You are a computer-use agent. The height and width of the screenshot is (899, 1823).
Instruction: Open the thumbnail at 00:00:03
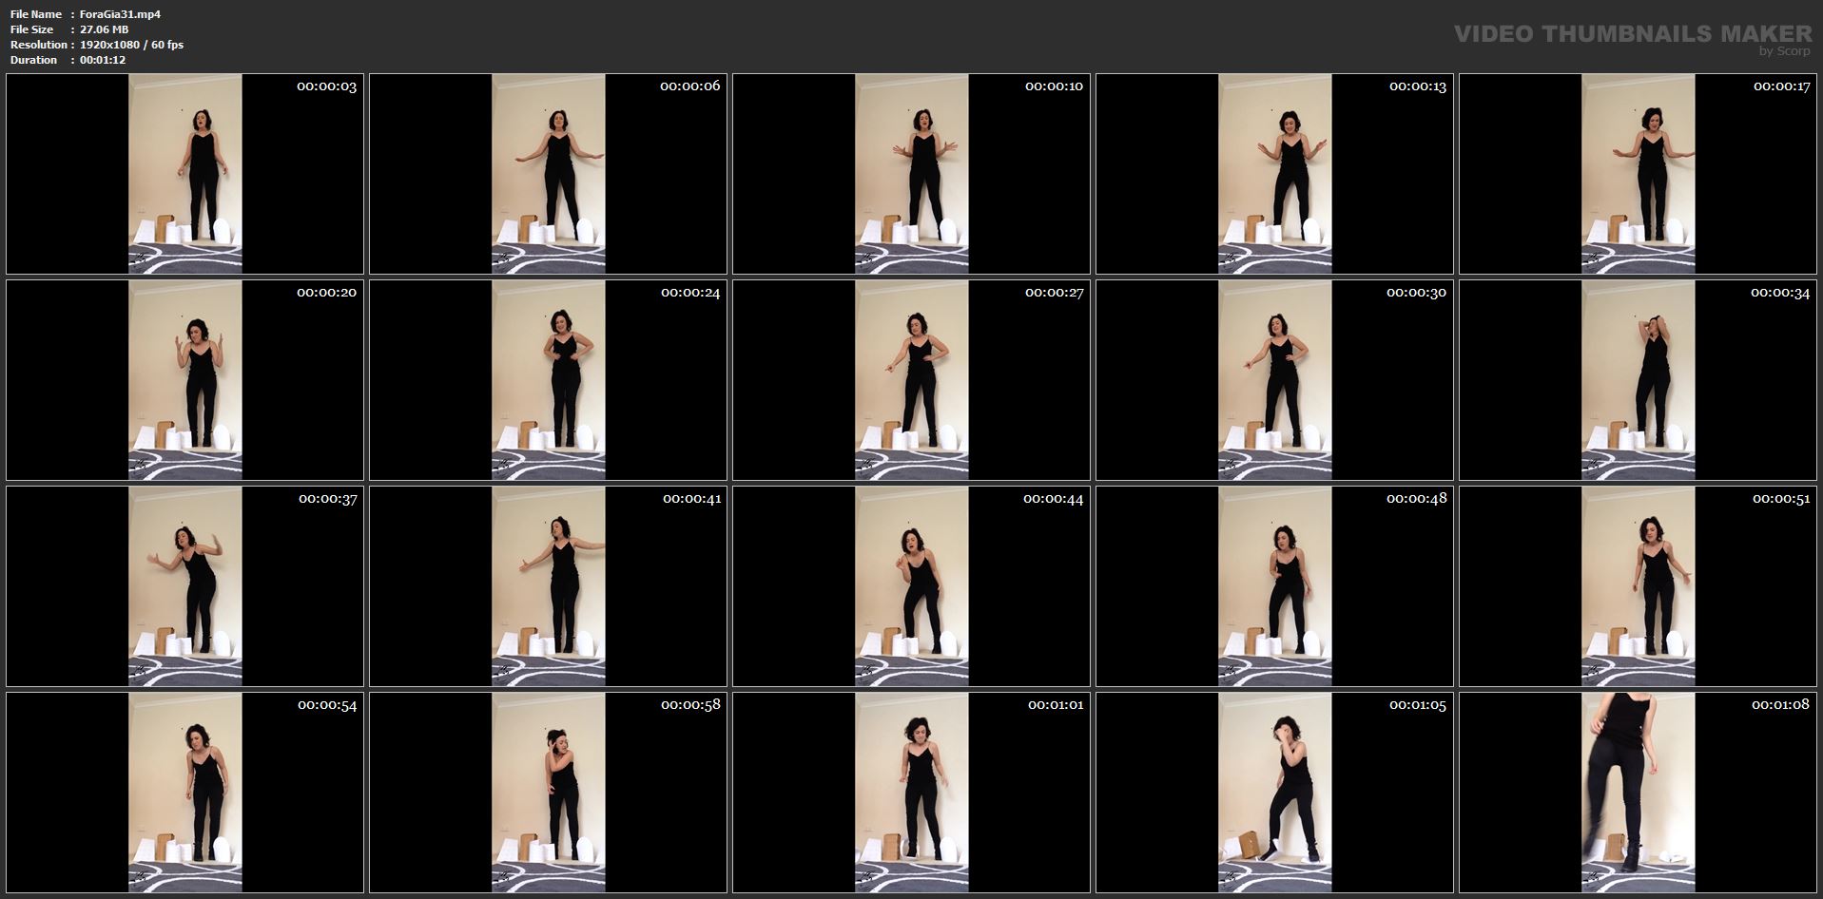pyautogui.click(x=185, y=174)
